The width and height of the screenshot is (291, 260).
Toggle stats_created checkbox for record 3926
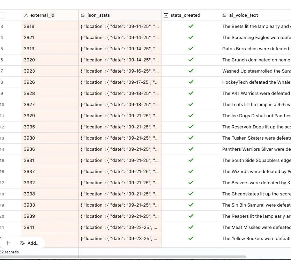[x=191, y=82]
